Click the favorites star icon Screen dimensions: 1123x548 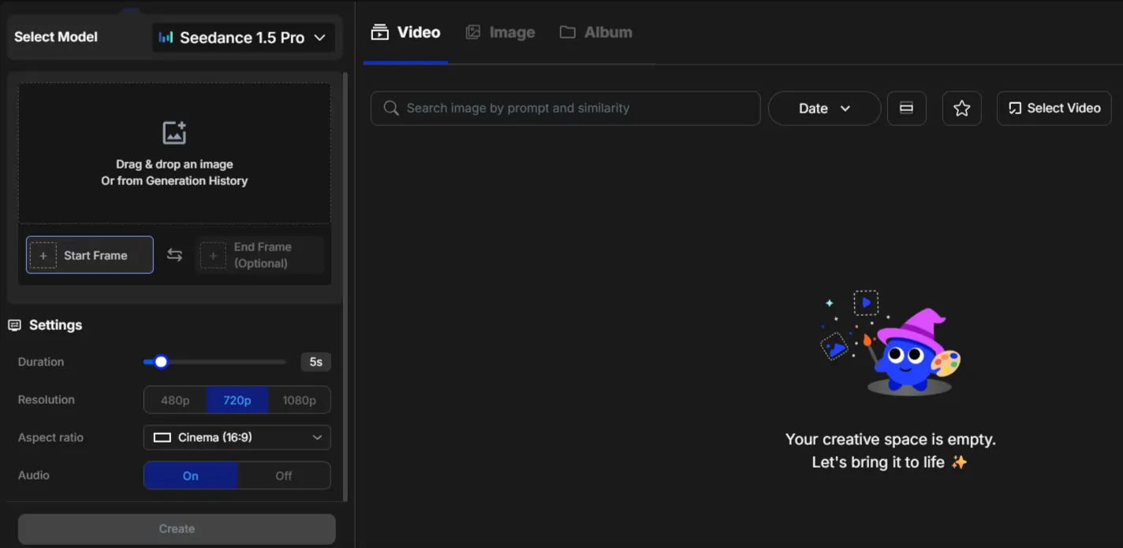pyautogui.click(x=961, y=109)
